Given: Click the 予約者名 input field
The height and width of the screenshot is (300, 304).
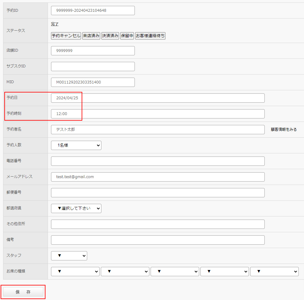Looking at the screenshot, I should [158, 130].
